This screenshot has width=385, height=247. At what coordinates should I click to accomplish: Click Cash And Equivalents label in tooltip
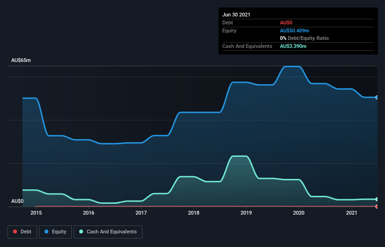pos(247,46)
